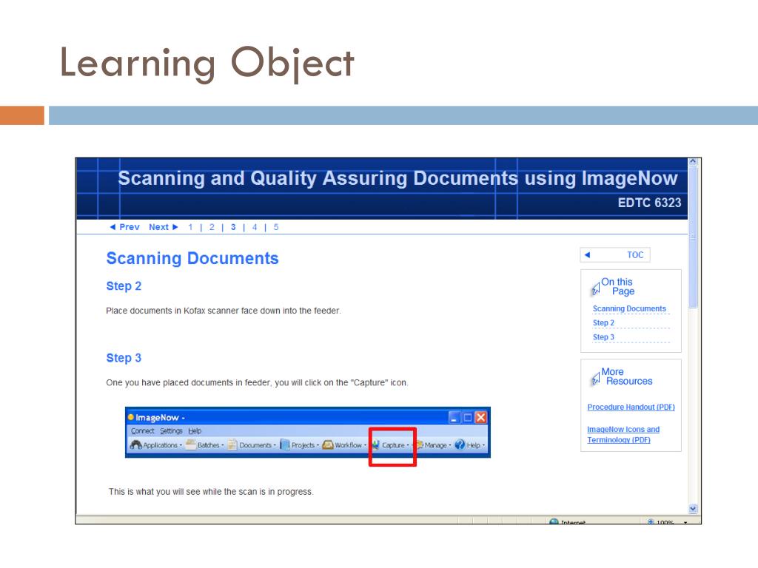Click the browser scrollbar up arrow
This screenshot has height=568, width=758.
click(x=693, y=162)
